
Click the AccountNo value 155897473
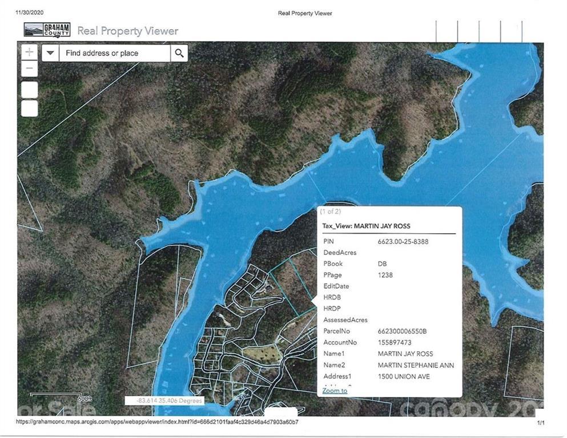395,342
